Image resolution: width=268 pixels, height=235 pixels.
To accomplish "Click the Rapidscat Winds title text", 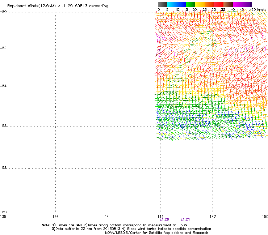I will pos(58,6).
